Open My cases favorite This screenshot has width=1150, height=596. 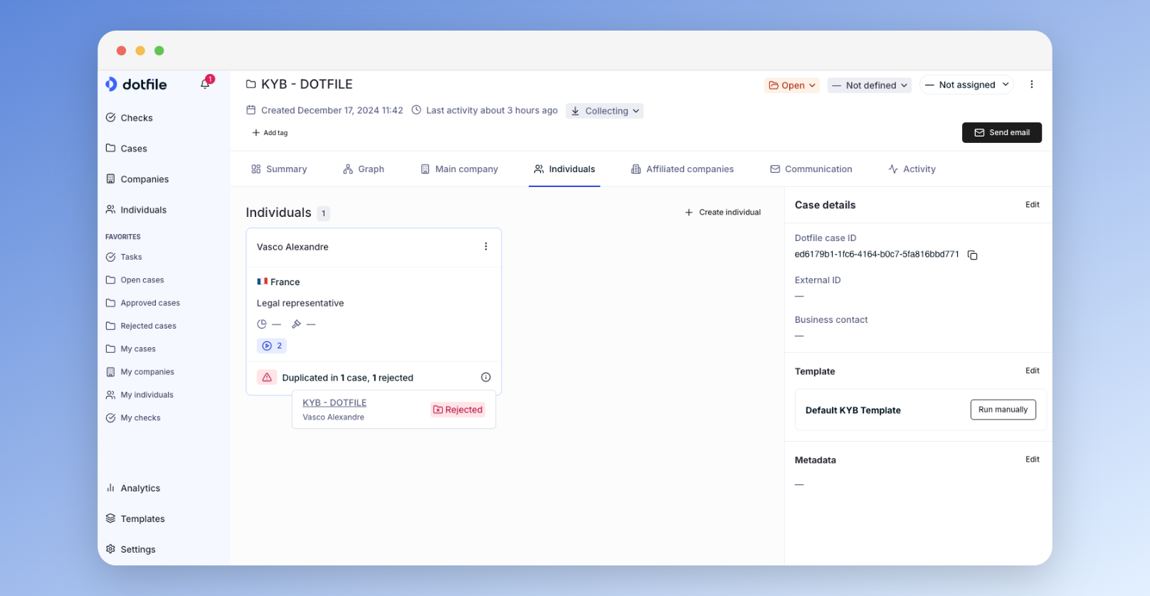pos(130,348)
